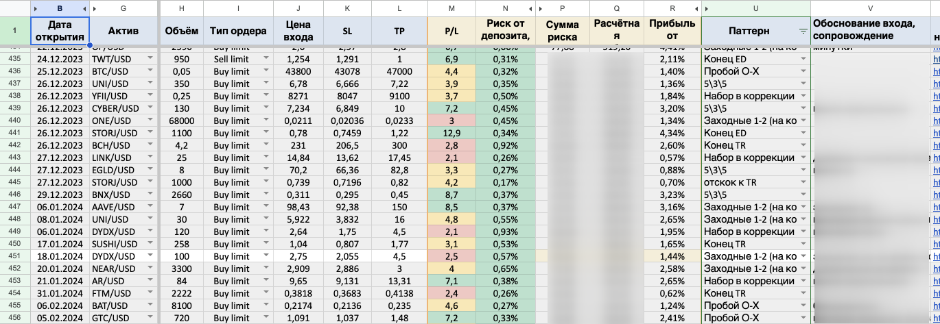The height and width of the screenshot is (324, 940).
Task: Select the row 440 header
Action: click(x=14, y=121)
